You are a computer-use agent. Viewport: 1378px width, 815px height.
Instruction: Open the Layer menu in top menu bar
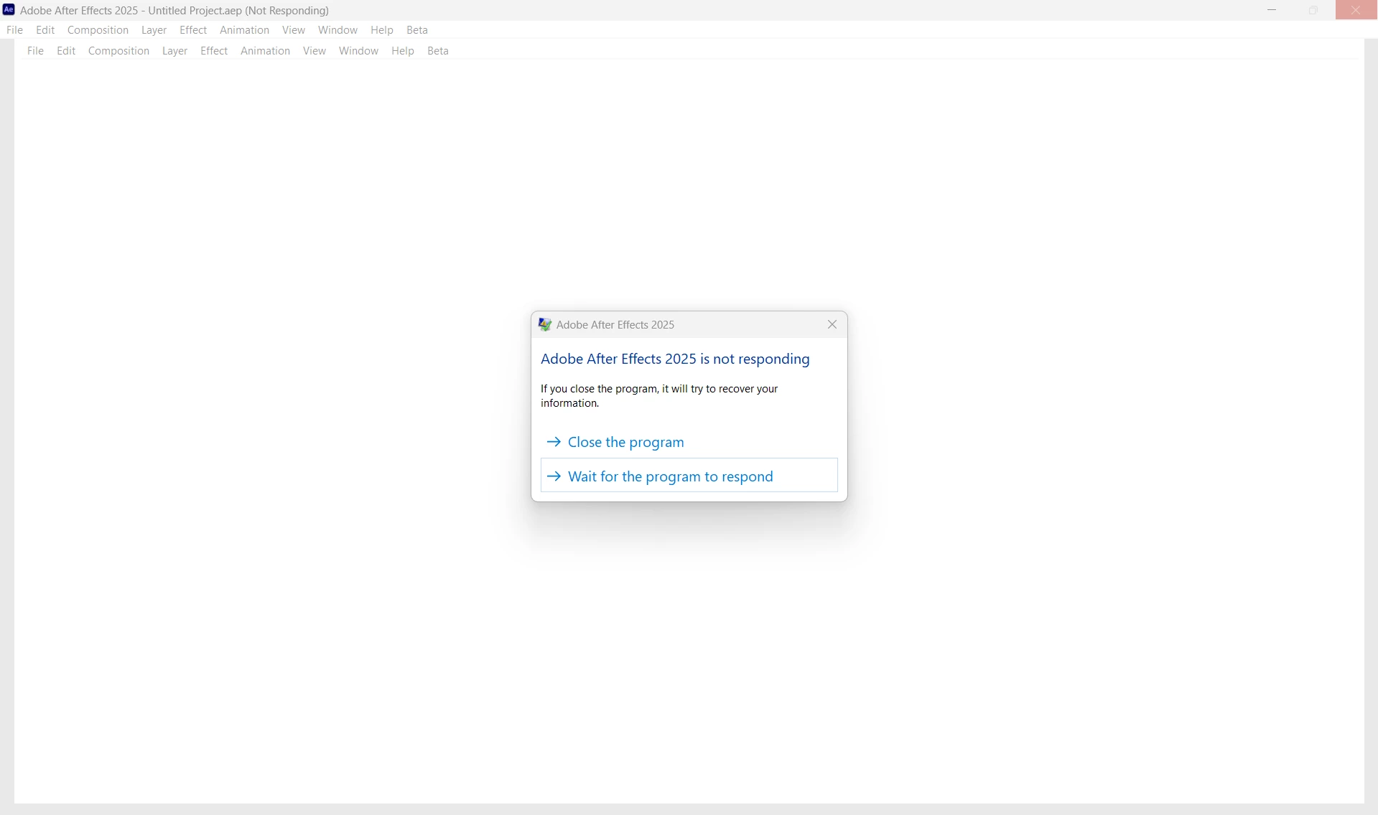point(154,30)
